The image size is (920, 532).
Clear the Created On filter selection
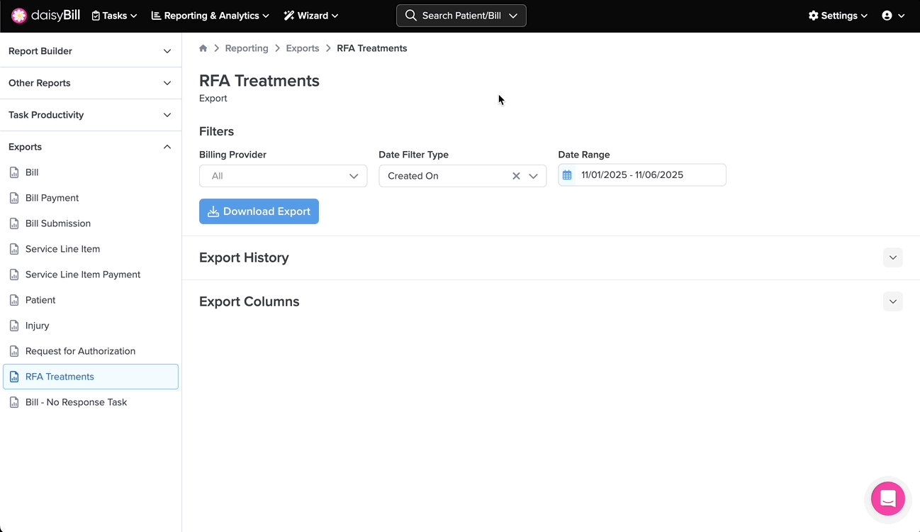(x=516, y=176)
